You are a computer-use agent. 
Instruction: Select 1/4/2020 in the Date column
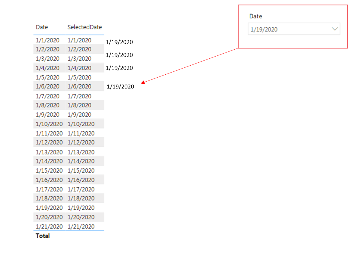pyautogui.click(x=47, y=68)
